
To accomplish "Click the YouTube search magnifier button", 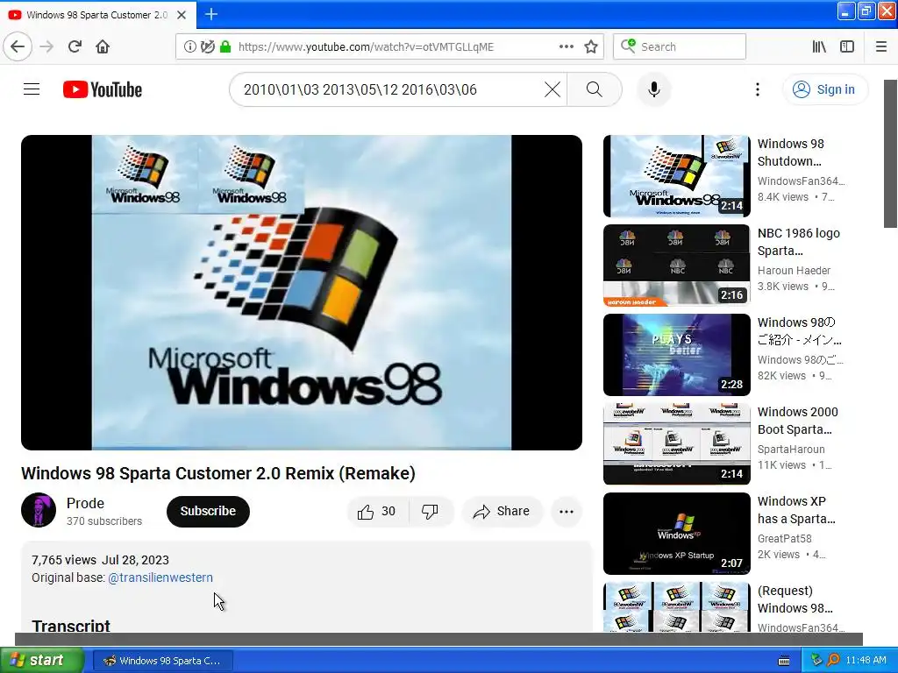I will coord(595,89).
